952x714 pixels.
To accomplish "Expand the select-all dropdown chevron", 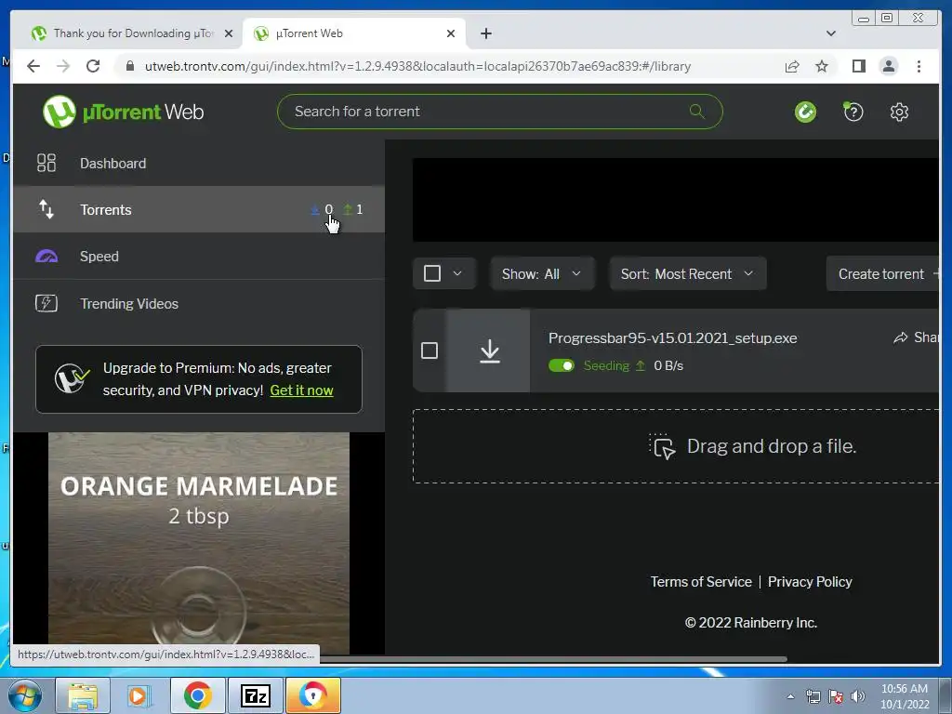I will [457, 273].
